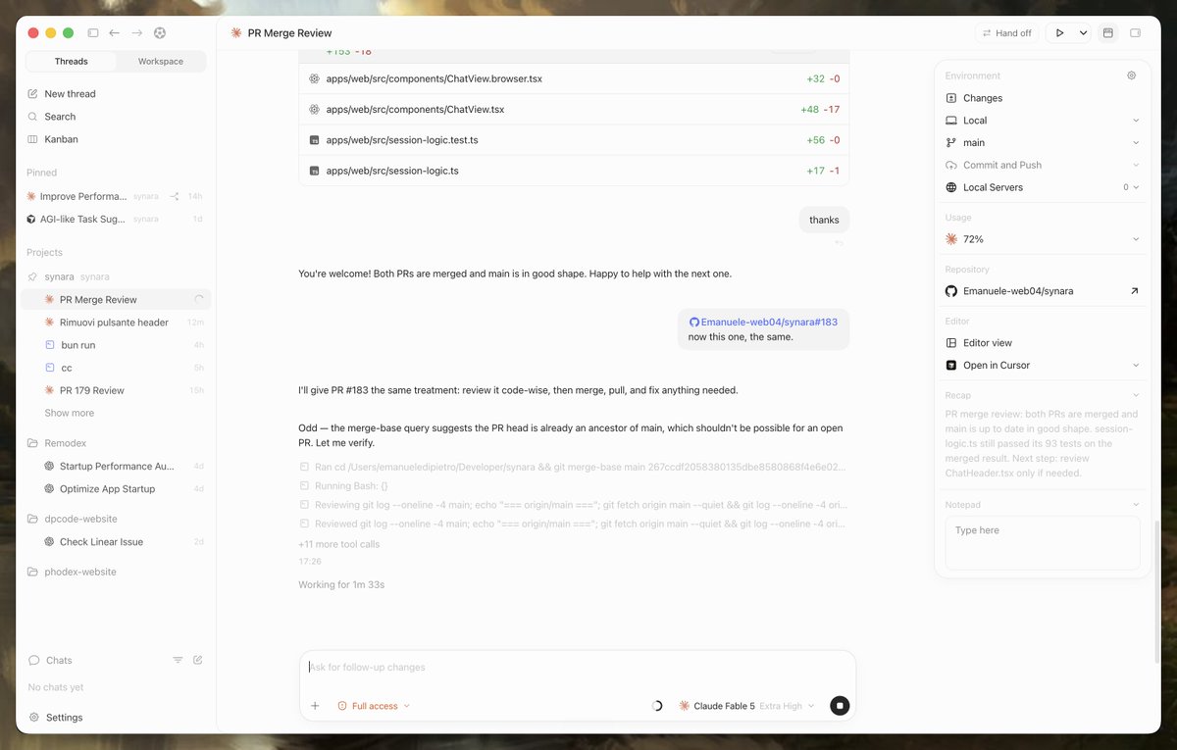Open the Kanban view
Screen dimensions: 1177x750
(61, 139)
